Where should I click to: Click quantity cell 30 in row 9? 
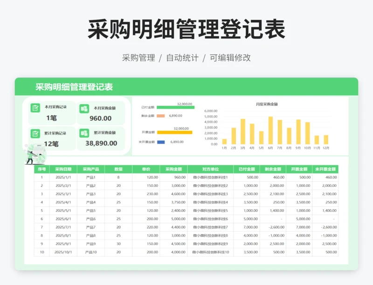pos(118,244)
